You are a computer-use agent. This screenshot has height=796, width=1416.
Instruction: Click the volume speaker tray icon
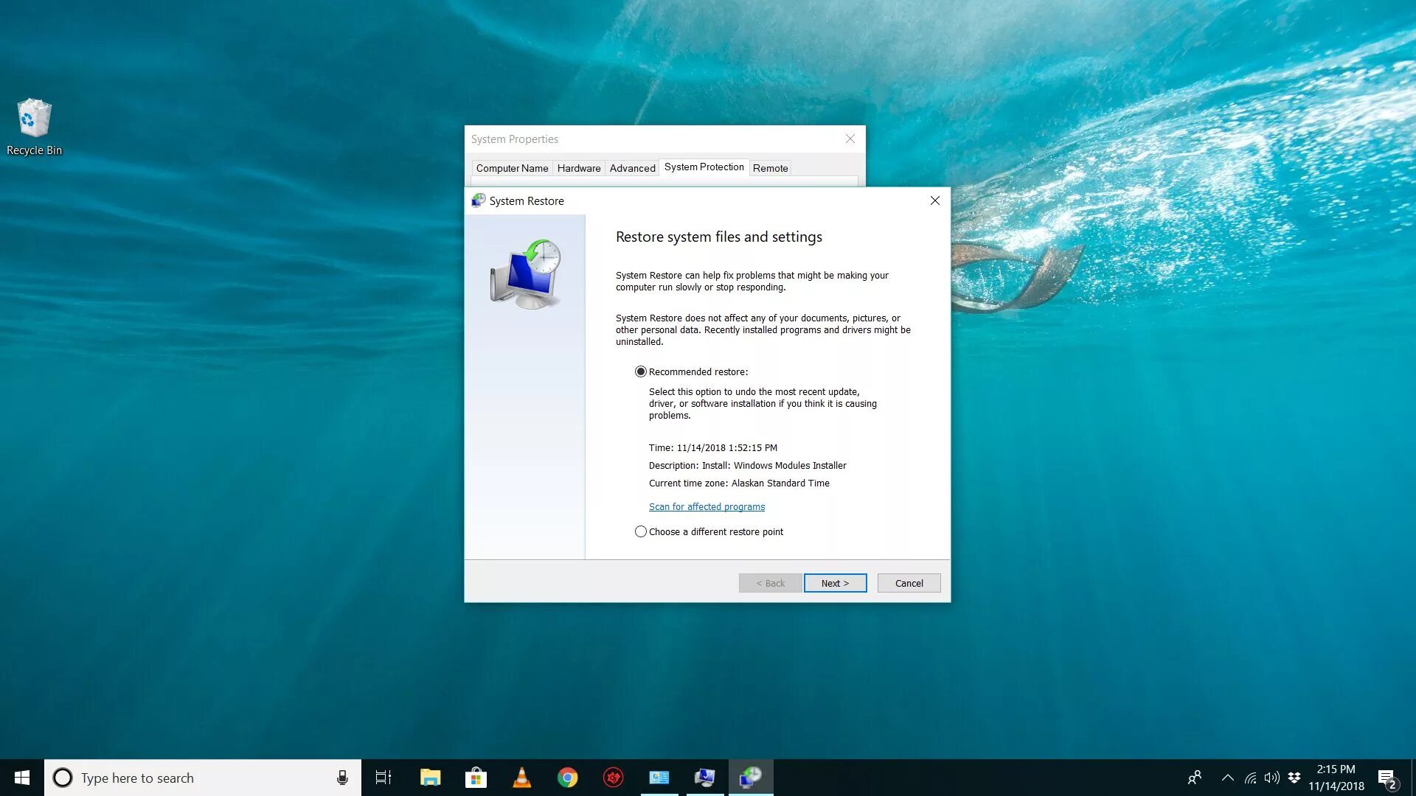1271,778
